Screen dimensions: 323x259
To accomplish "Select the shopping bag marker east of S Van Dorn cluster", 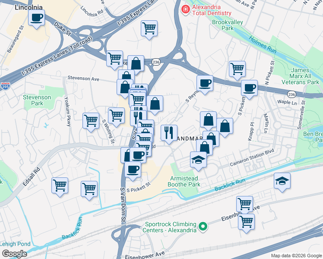I will (155, 105).
